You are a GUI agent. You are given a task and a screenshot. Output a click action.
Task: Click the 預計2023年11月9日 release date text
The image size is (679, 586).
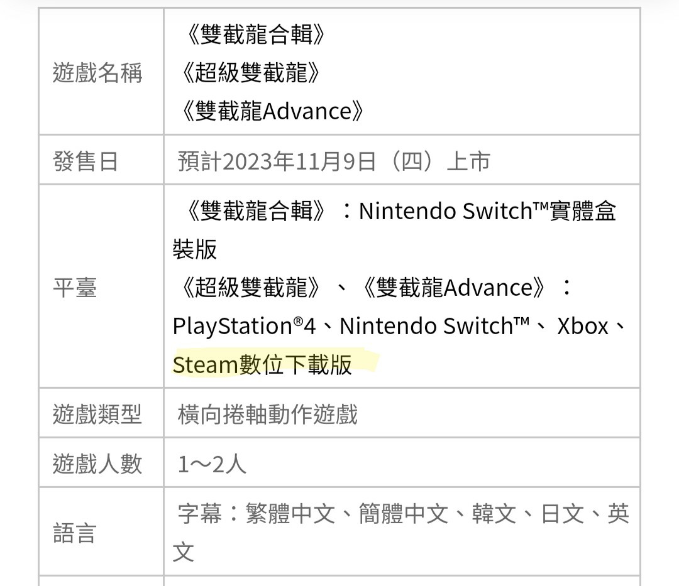tap(277, 162)
